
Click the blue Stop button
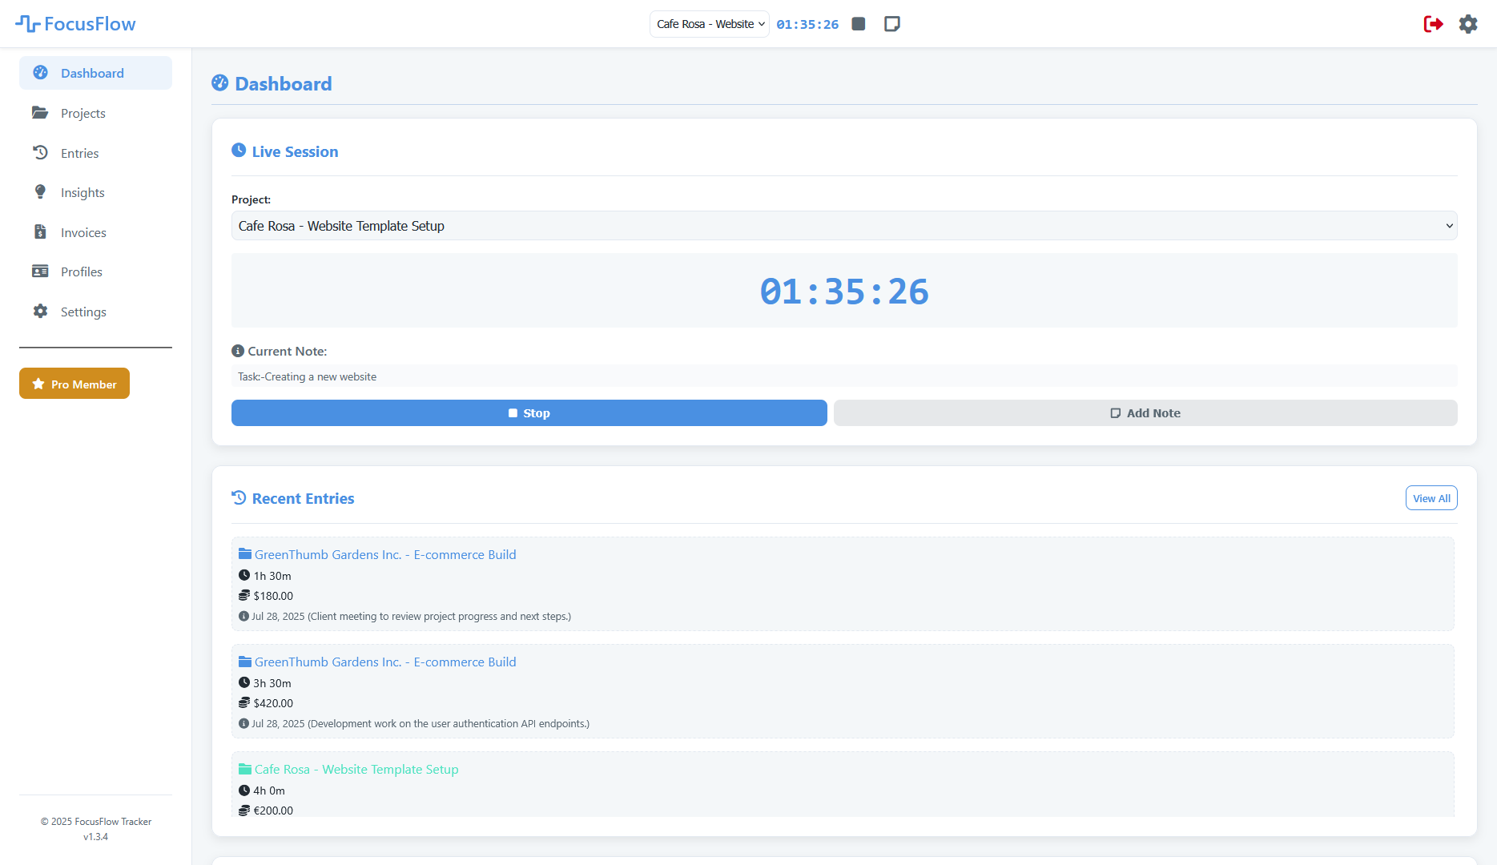click(x=529, y=413)
